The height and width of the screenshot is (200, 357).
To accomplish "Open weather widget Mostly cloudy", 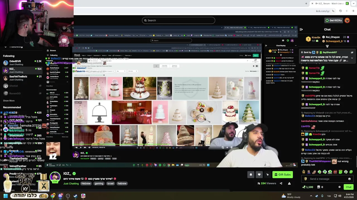I will click(291, 196).
